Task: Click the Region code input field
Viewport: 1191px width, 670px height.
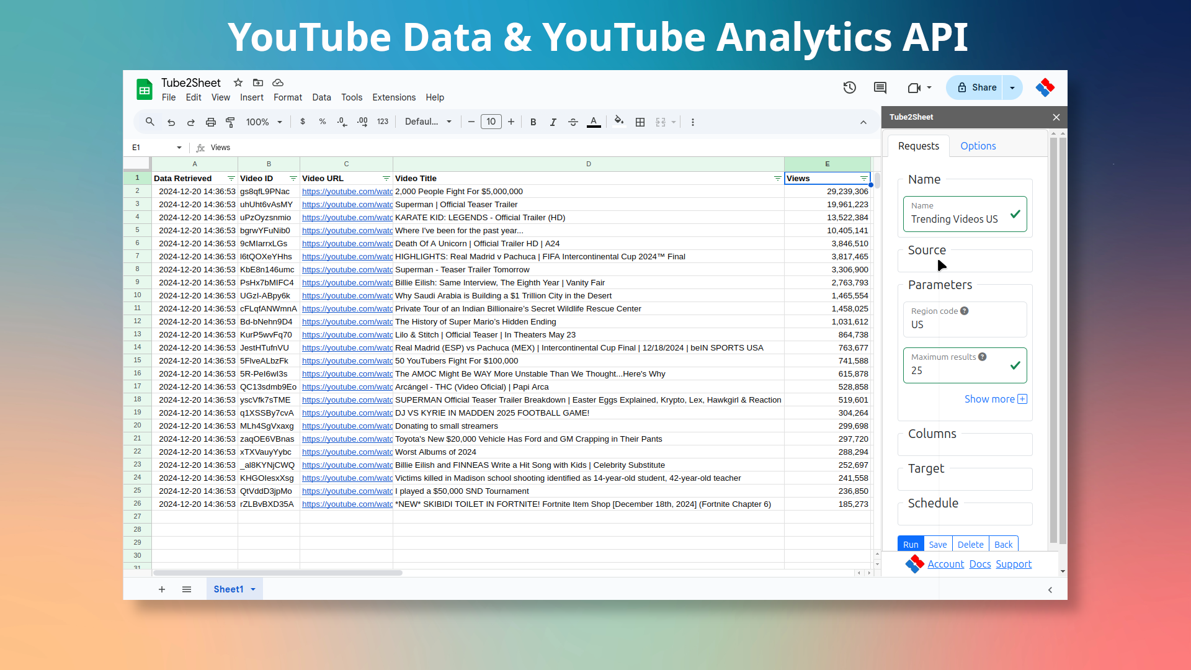Action: coord(965,319)
